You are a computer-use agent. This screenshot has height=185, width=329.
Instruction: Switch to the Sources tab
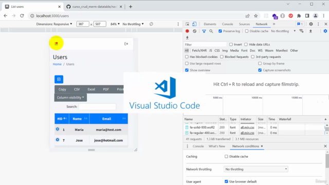coord(244,24)
